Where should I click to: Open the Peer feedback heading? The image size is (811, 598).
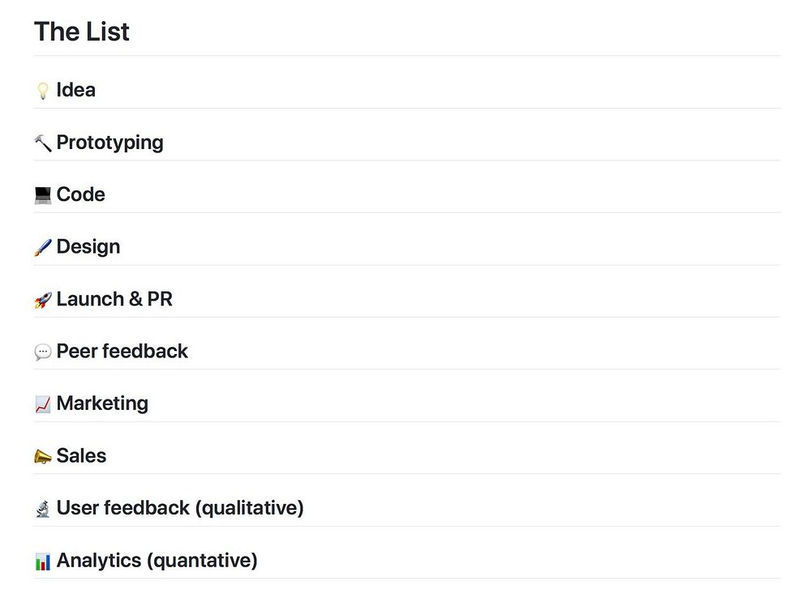tap(122, 351)
